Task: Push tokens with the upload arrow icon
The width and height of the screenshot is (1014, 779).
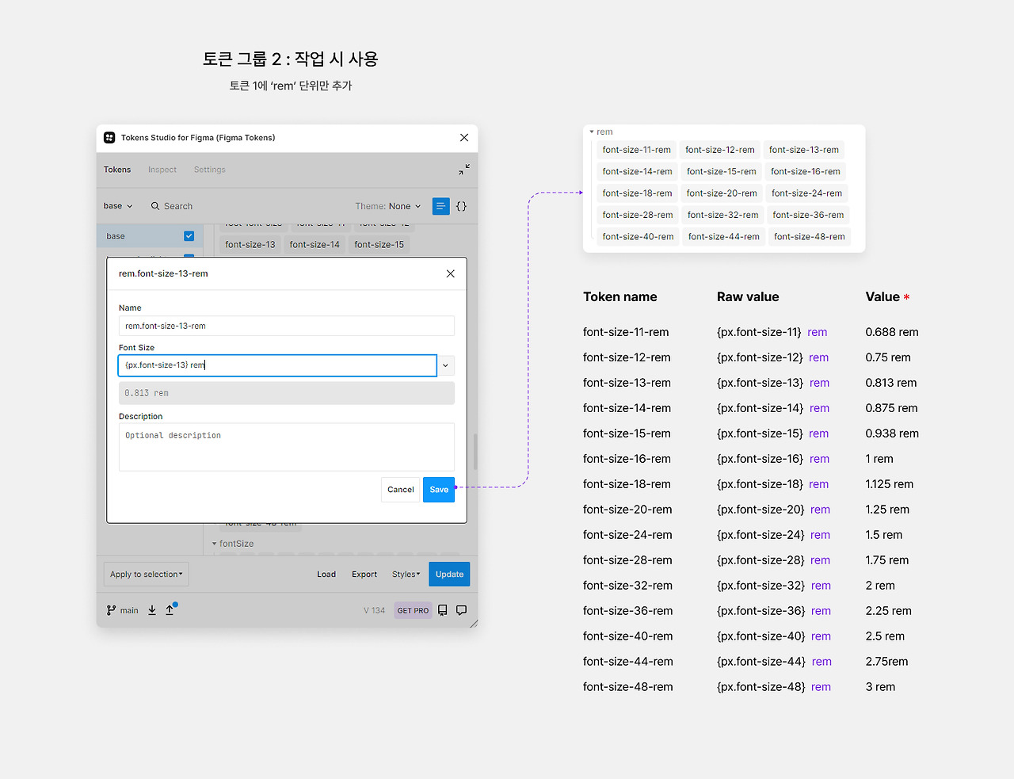Action: (x=170, y=610)
